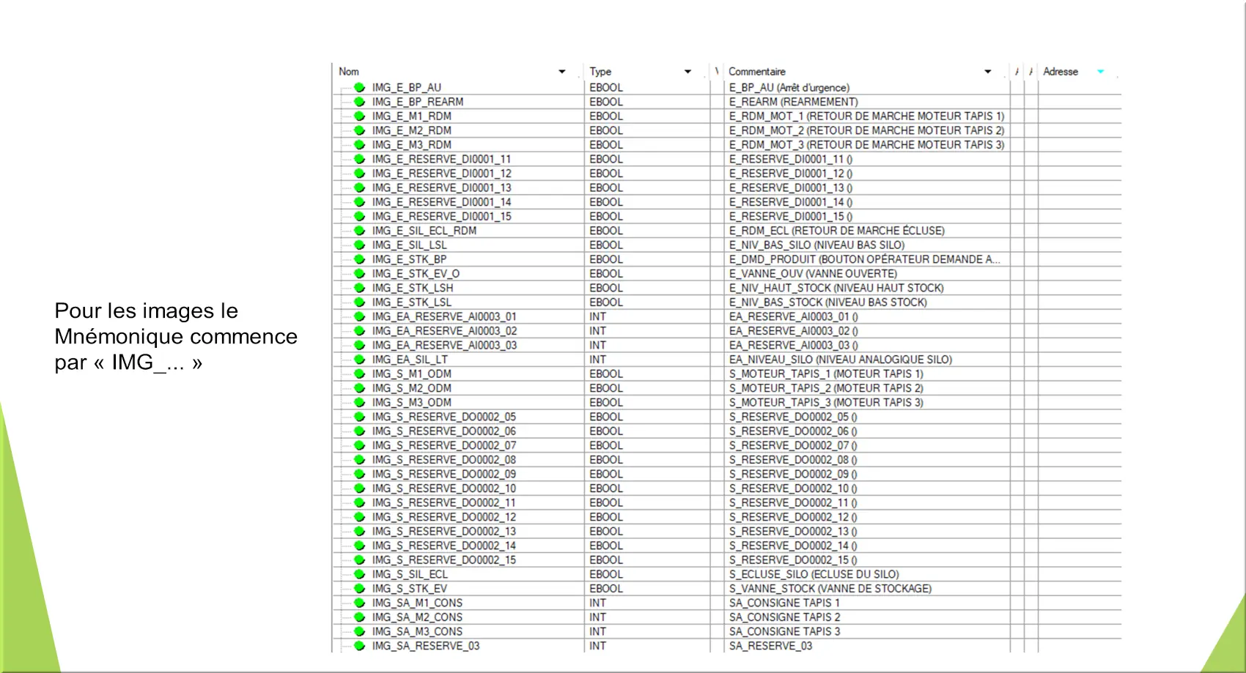The height and width of the screenshot is (673, 1246).
Task: Select variable IMG_SA_M2_CONS
Action: coord(417,617)
